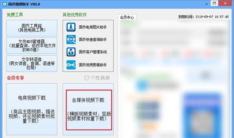Close the 固乔视频助手 window
Screen dimensions: 234x138
(x=225, y=3)
